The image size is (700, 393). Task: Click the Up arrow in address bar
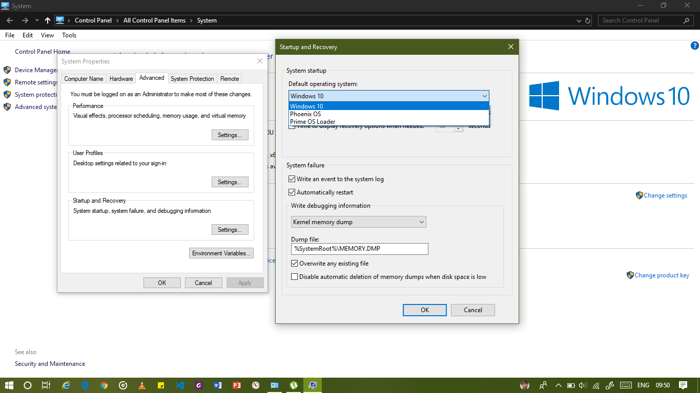pos(48,20)
